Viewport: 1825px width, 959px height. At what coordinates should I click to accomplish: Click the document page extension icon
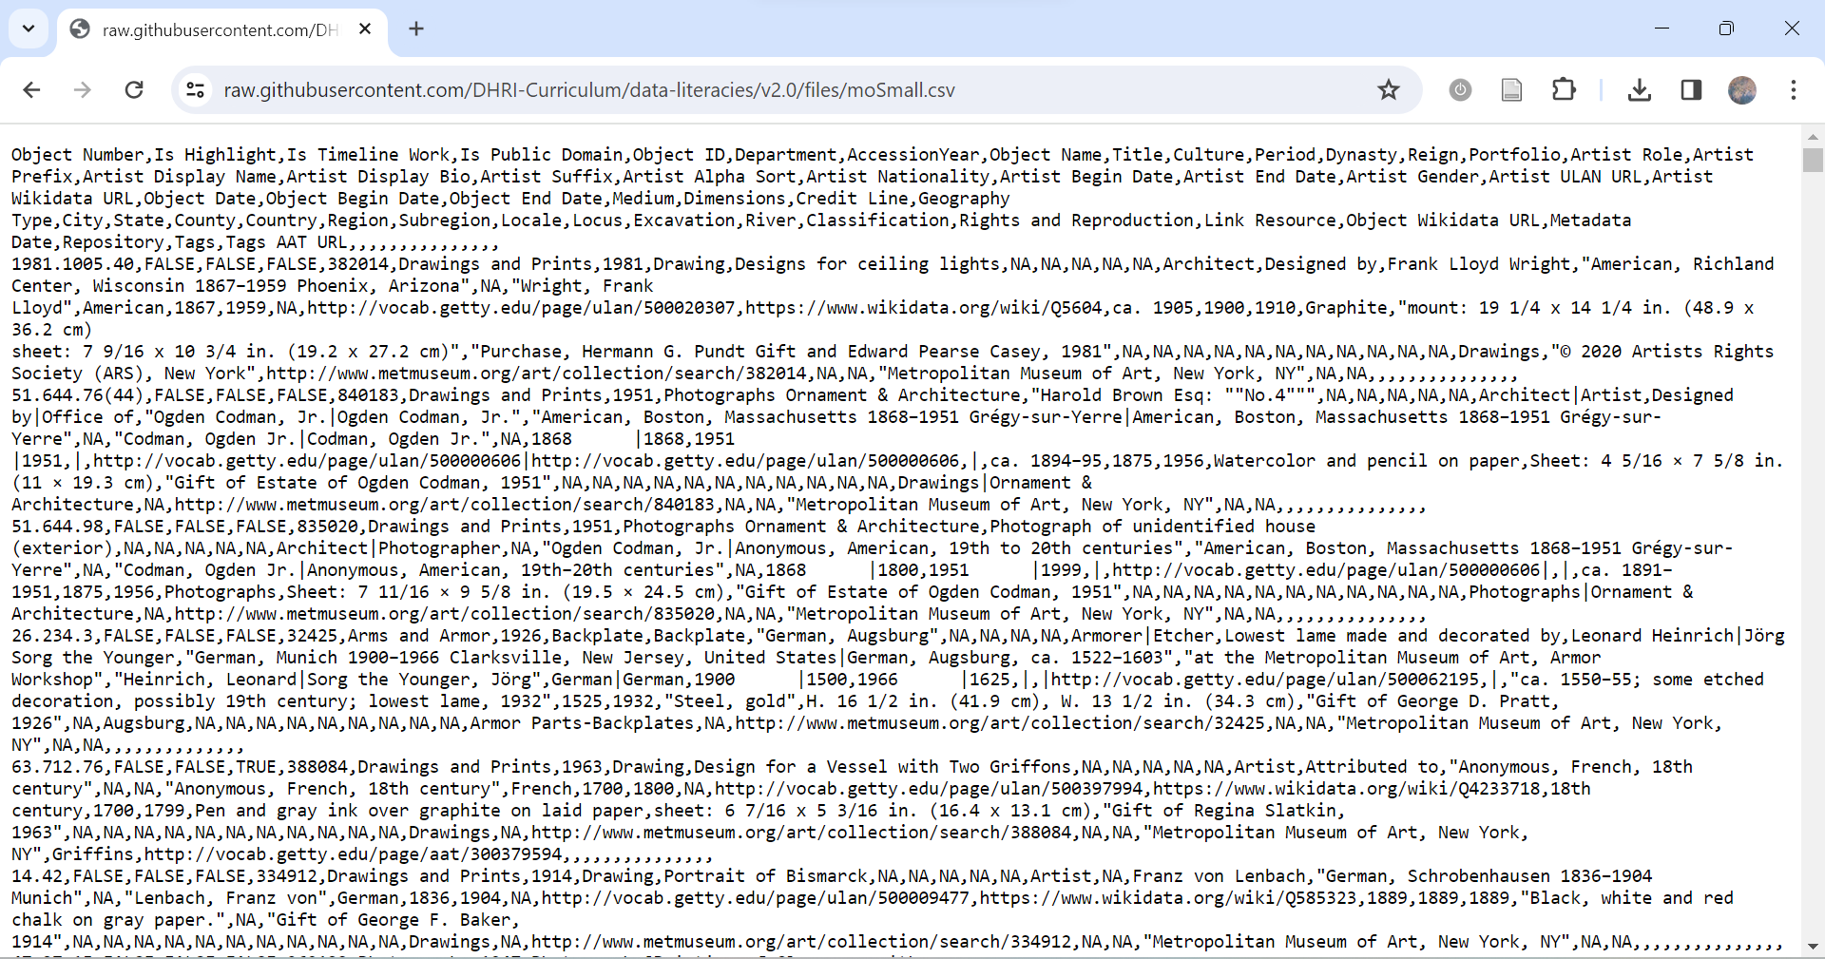coord(1511,90)
